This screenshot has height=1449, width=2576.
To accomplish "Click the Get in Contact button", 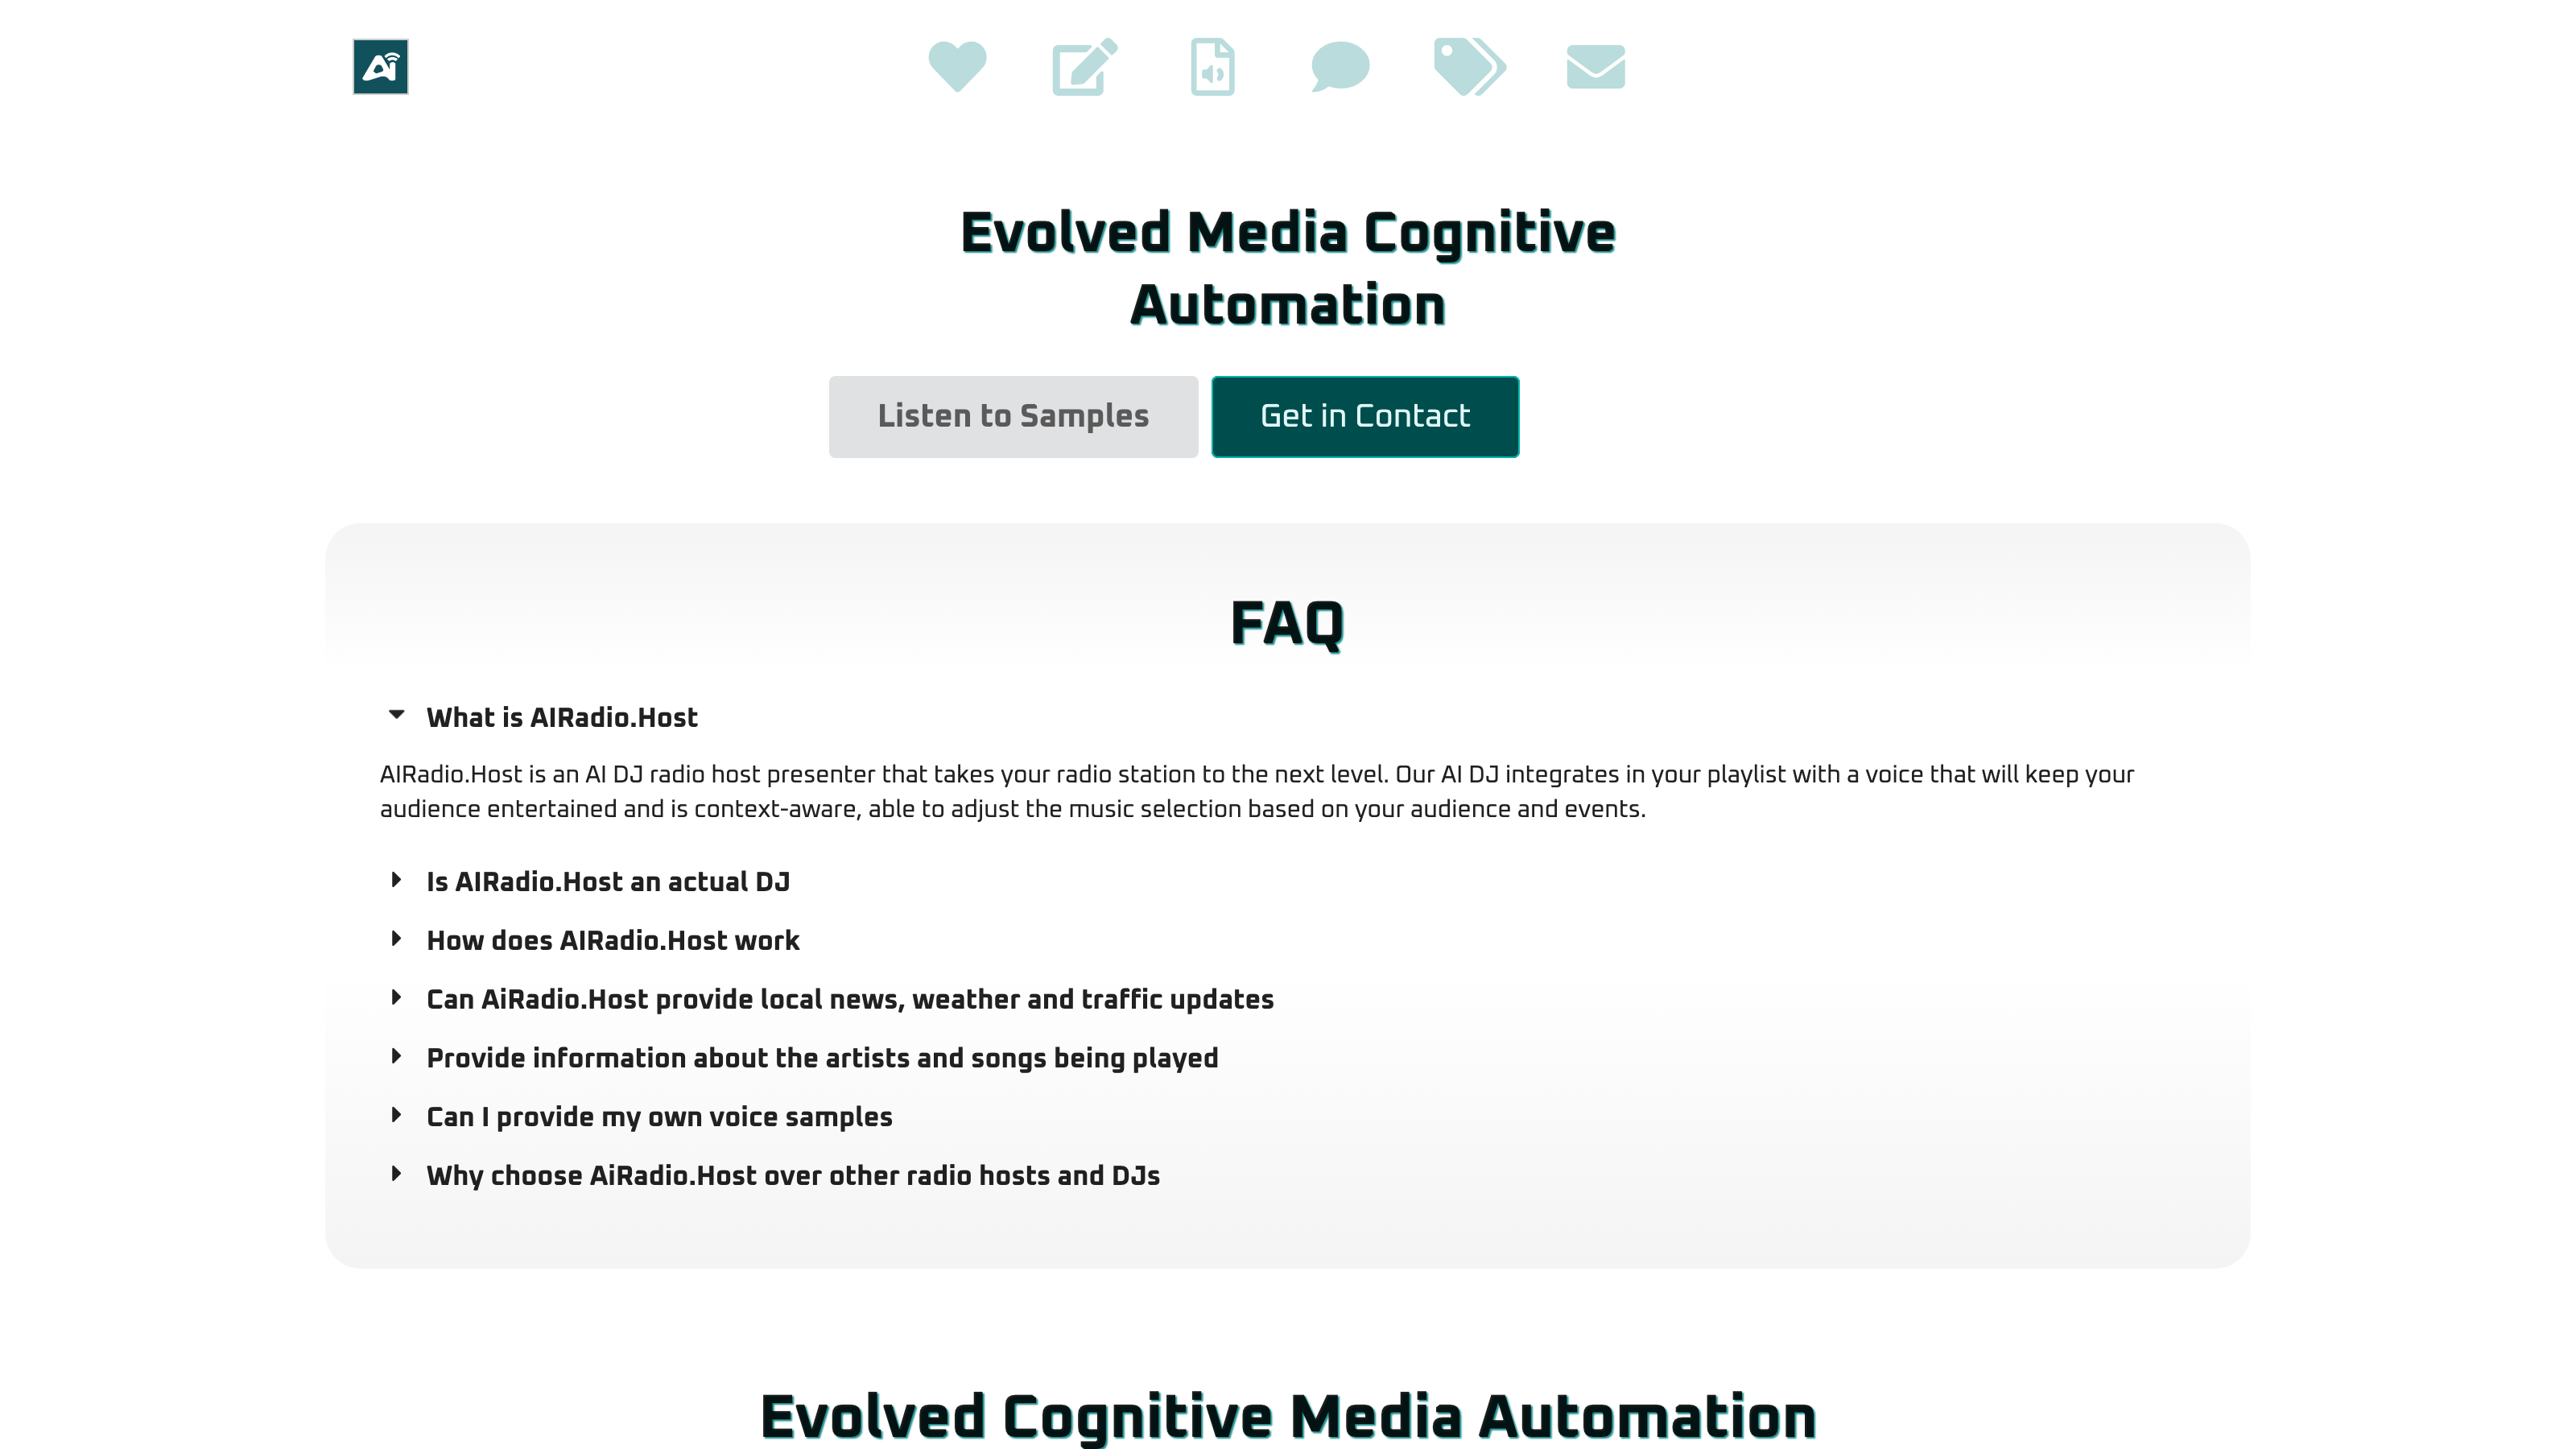I will [x=1364, y=415].
